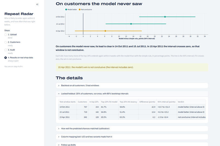Viewport: 220px width, 146px height.
Task: Select the '15 Apr 2011' table cell
Action: pos(67,117)
